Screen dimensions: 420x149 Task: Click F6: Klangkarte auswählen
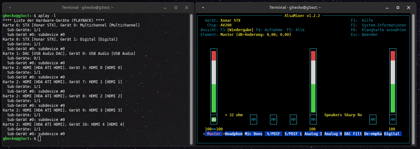click(x=378, y=30)
